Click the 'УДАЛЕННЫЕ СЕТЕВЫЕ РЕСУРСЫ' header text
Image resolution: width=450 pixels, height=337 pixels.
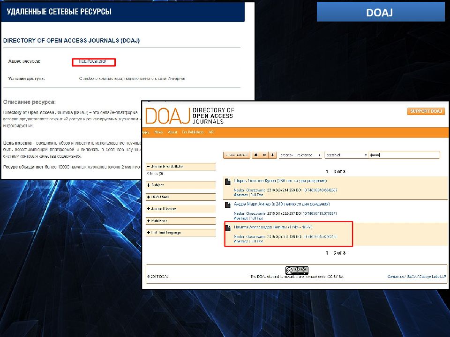point(59,12)
